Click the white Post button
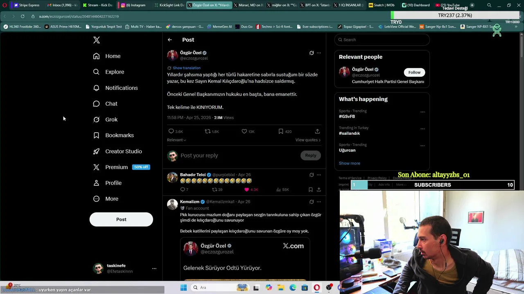Viewport: 524px width, 294px height. point(121,219)
